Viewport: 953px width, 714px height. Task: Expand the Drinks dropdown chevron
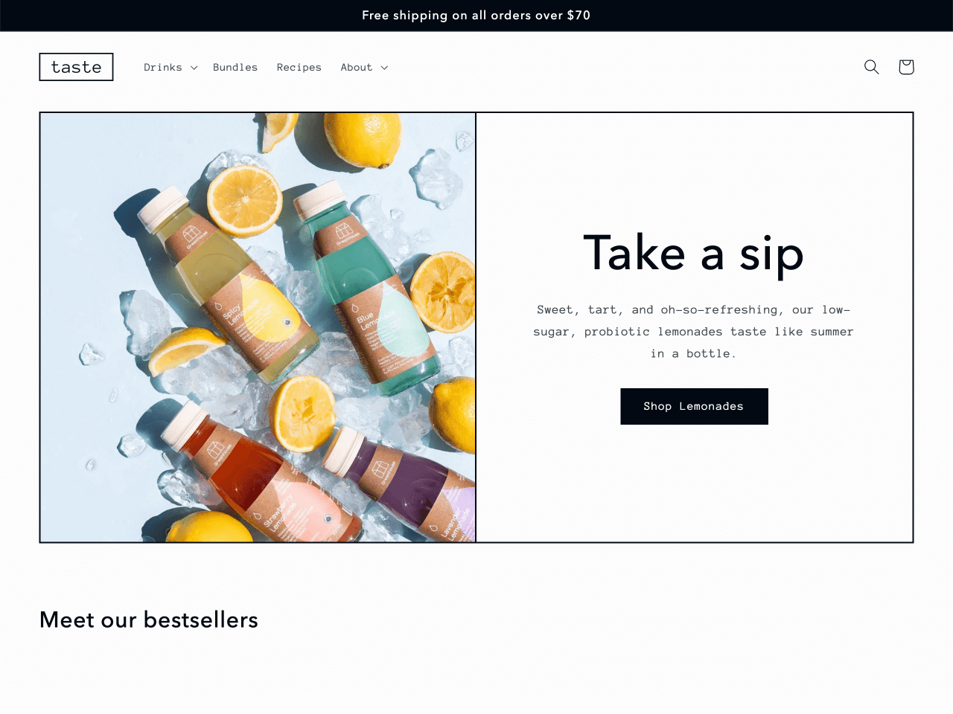(194, 68)
